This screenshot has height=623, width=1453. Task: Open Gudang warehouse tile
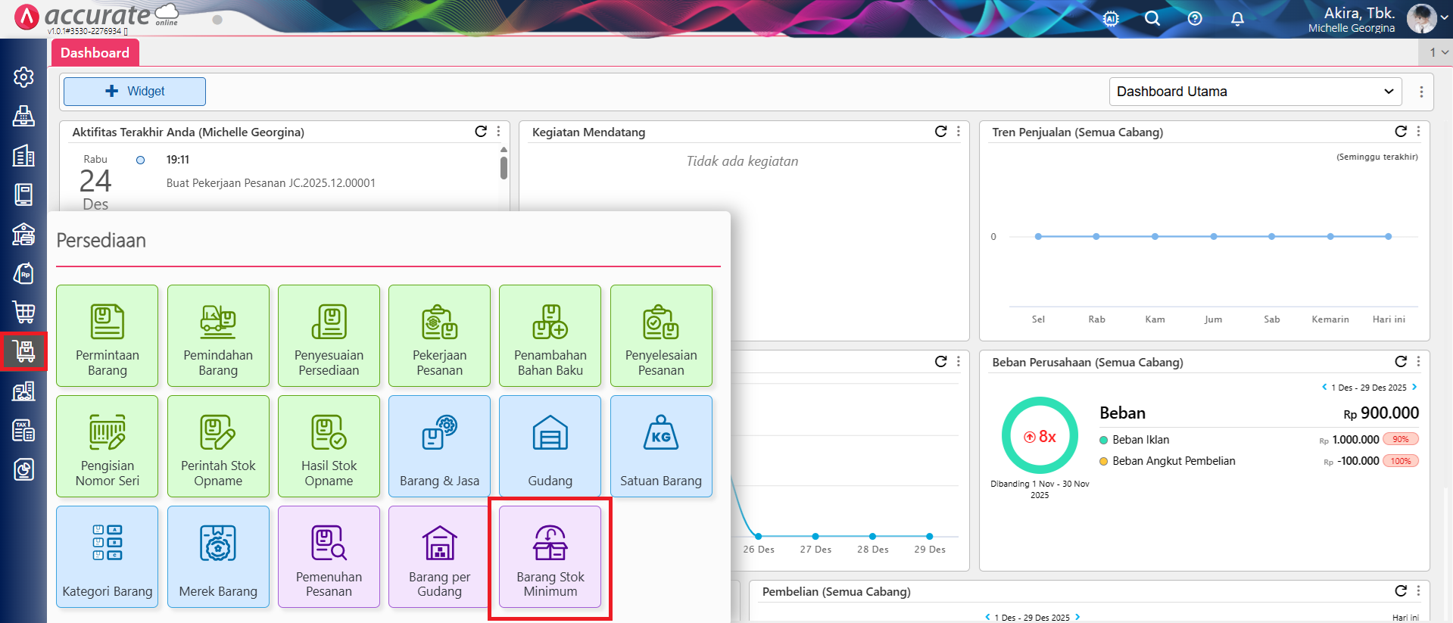550,446
